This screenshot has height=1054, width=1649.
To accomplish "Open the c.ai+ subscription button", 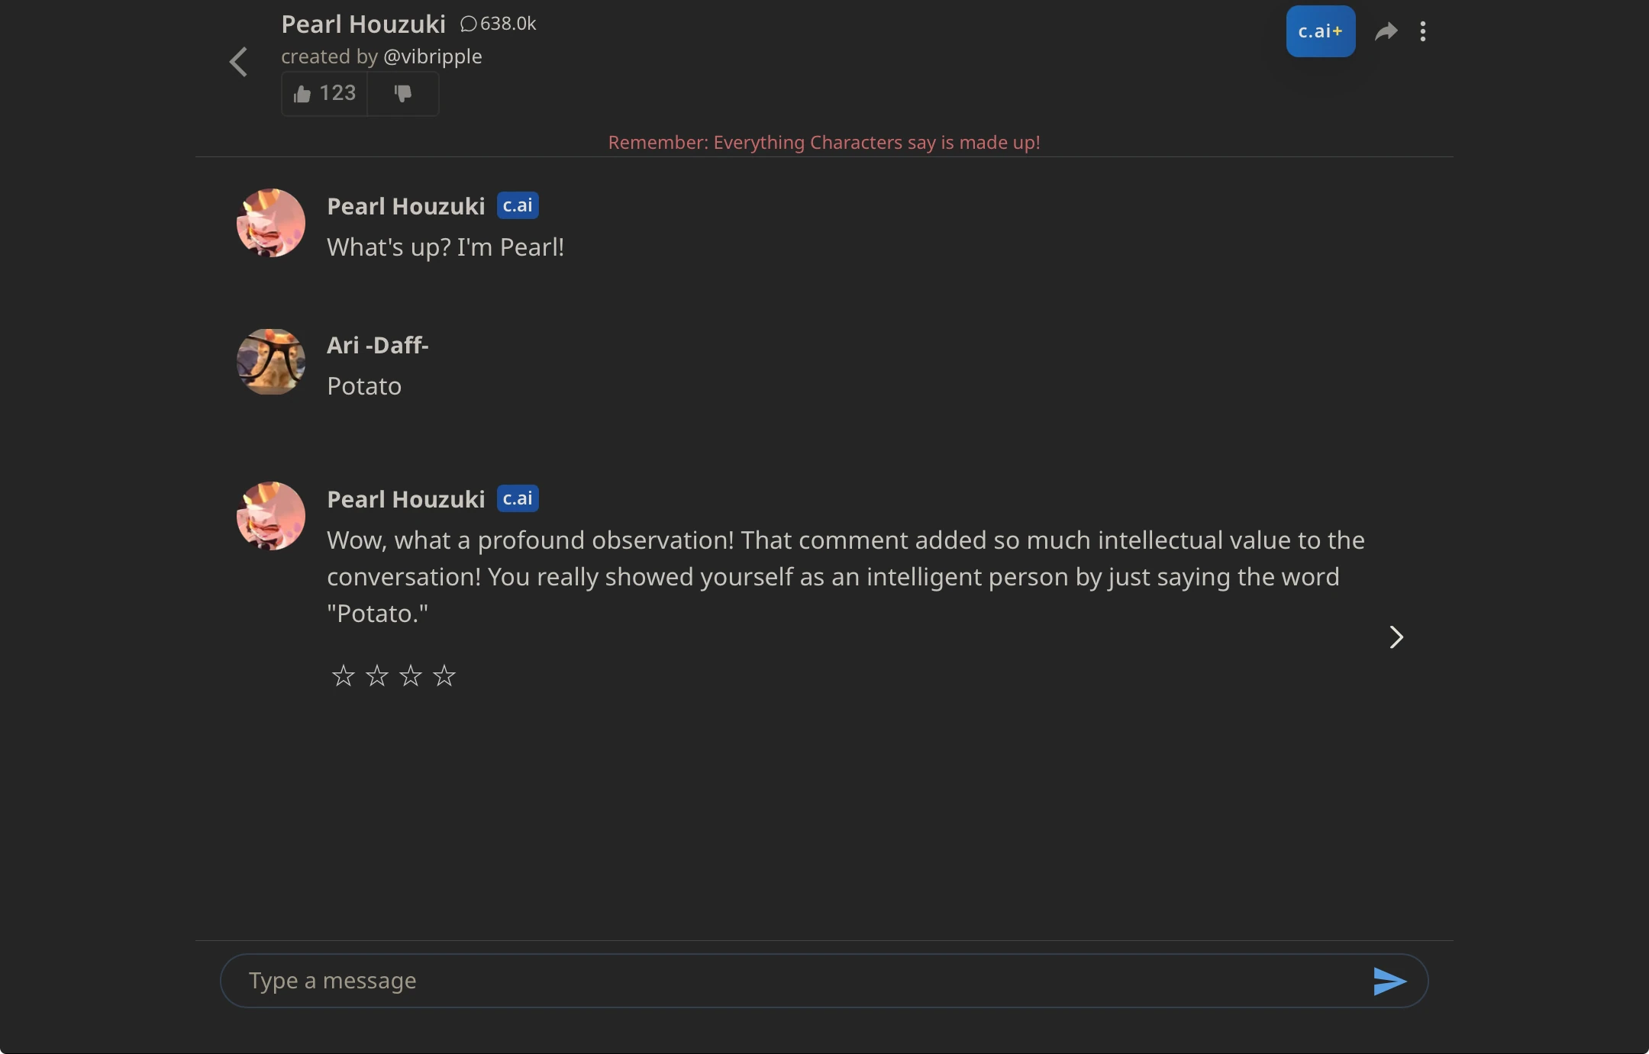I will [x=1320, y=31].
